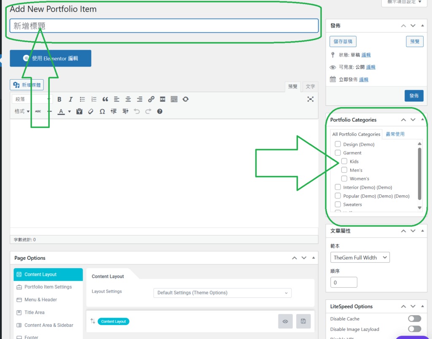Click the 新增標題 title input field

(164, 26)
